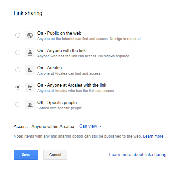Click the building-with-link icon for Anyone at Arcalea

[30, 87]
